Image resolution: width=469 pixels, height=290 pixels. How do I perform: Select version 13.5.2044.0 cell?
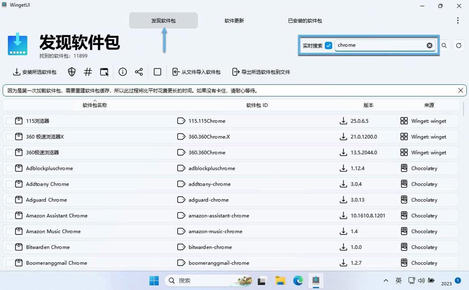pos(364,153)
